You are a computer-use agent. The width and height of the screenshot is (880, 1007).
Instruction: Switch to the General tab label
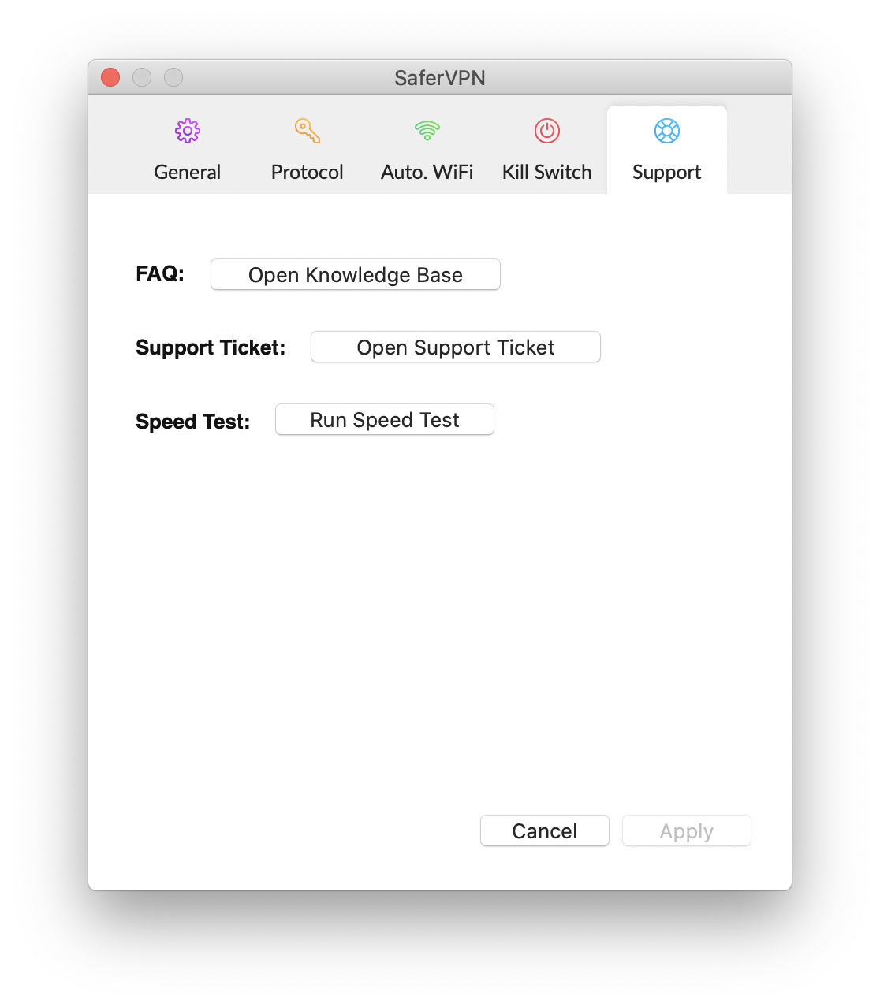[x=188, y=172]
